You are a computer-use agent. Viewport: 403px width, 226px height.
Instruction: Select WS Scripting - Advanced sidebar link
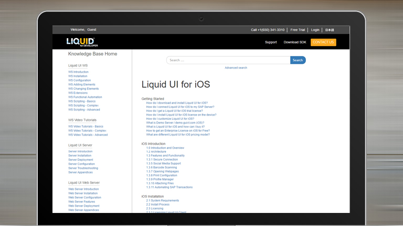pyautogui.click(x=84, y=110)
